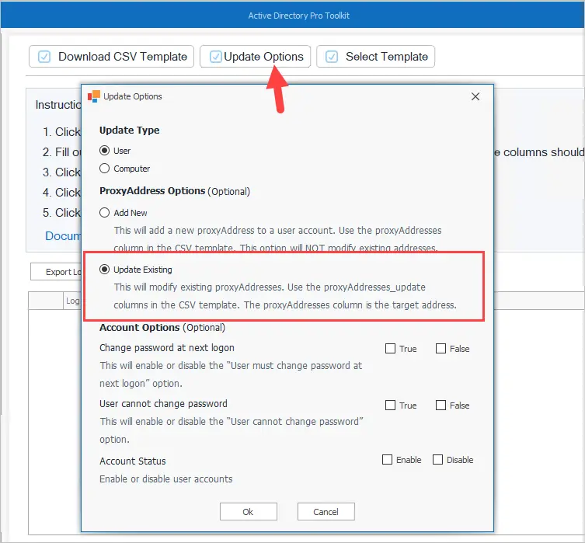Click the Account Options heading
Screen dimensions: 585x543
pyautogui.click(x=140, y=328)
